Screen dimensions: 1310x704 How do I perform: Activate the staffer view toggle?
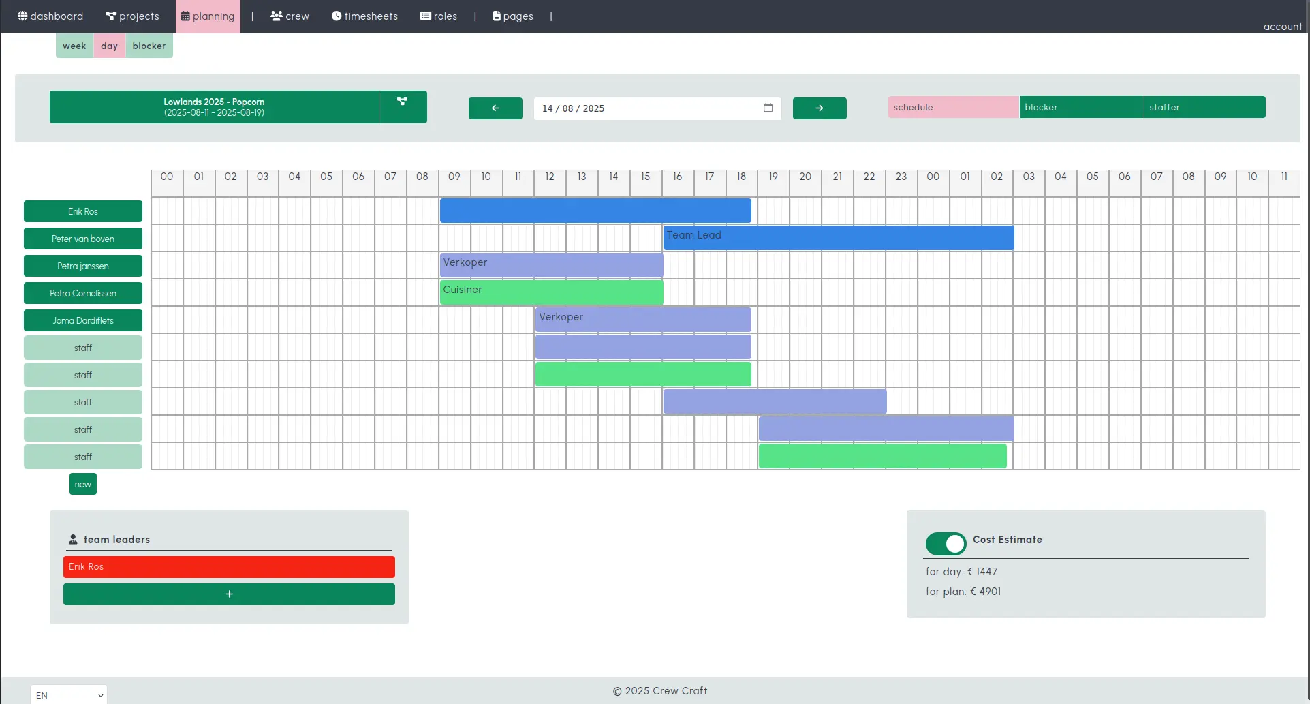pos(1204,107)
